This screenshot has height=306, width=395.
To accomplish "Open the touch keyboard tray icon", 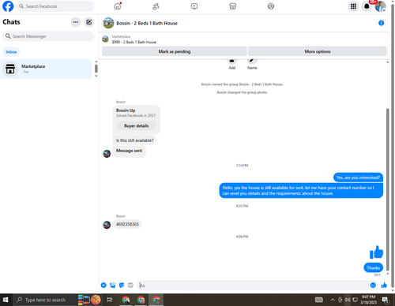I will 319,300.
